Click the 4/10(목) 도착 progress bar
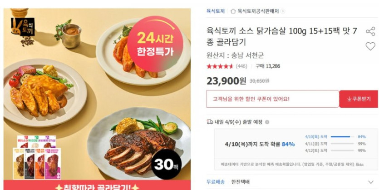379x190 pixels. [342, 137]
